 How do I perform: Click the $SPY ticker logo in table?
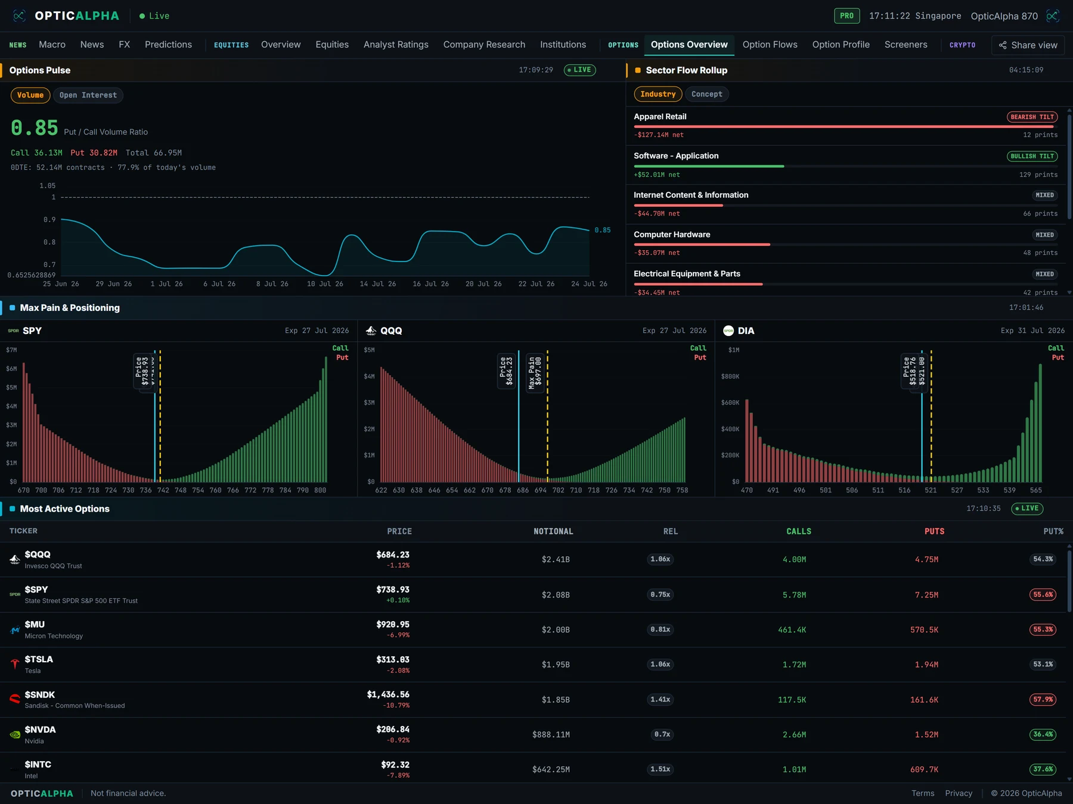pyautogui.click(x=15, y=594)
